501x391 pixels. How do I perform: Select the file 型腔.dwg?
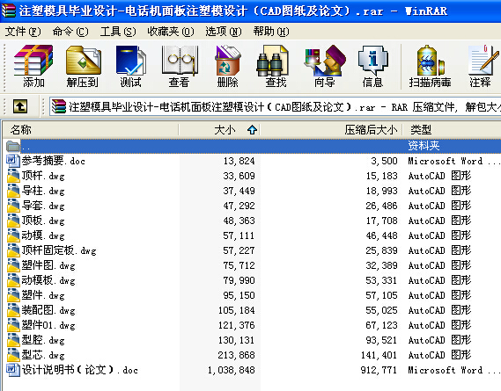43,340
